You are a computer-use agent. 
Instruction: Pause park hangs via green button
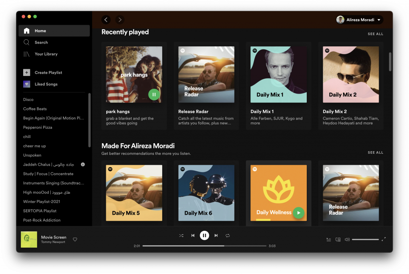pyautogui.click(x=154, y=94)
